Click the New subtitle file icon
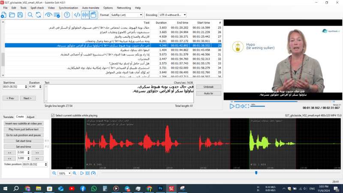The height and width of the screenshot is (193, 343). tap(4, 15)
